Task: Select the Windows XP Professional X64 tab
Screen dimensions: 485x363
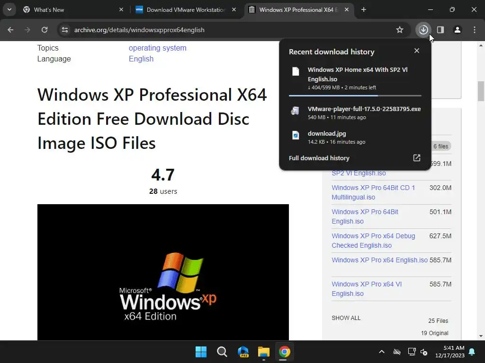Action: pyautogui.click(x=298, y=9)
